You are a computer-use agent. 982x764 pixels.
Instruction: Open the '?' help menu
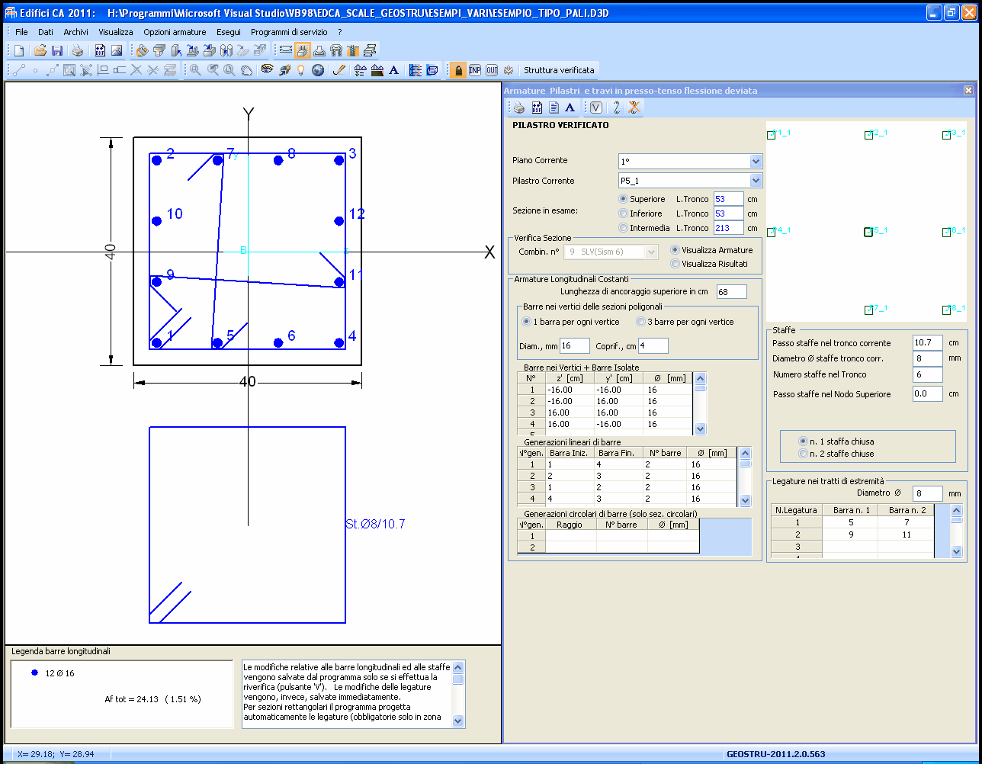tap(340, 32)
